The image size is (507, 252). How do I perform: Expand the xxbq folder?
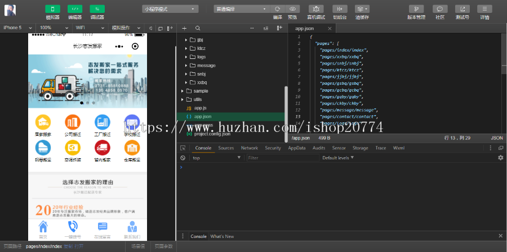186,83
